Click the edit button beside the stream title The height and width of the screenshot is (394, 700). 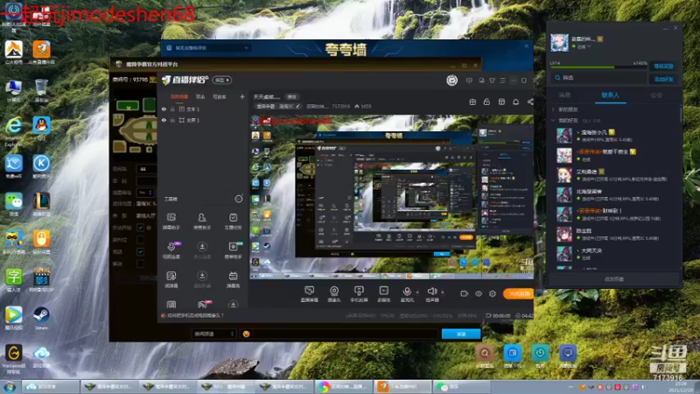click(x=291, y=97)
